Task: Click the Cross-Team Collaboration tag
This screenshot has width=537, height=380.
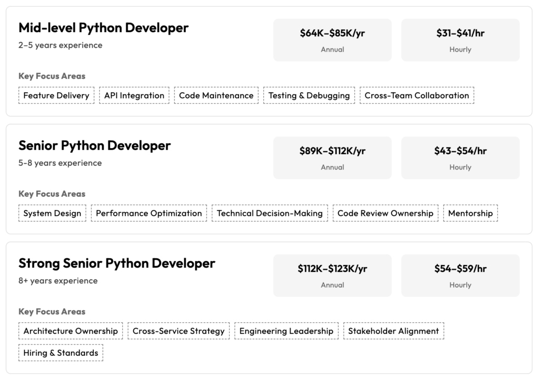Action: pyautogui.click(x=417, y=95)
